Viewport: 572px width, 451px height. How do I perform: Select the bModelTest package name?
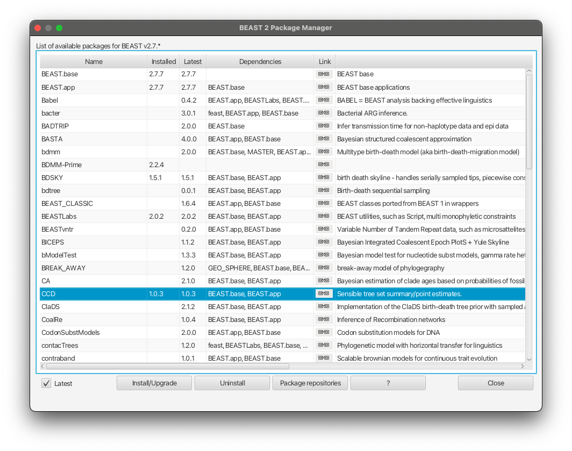[x=59, y=255]
